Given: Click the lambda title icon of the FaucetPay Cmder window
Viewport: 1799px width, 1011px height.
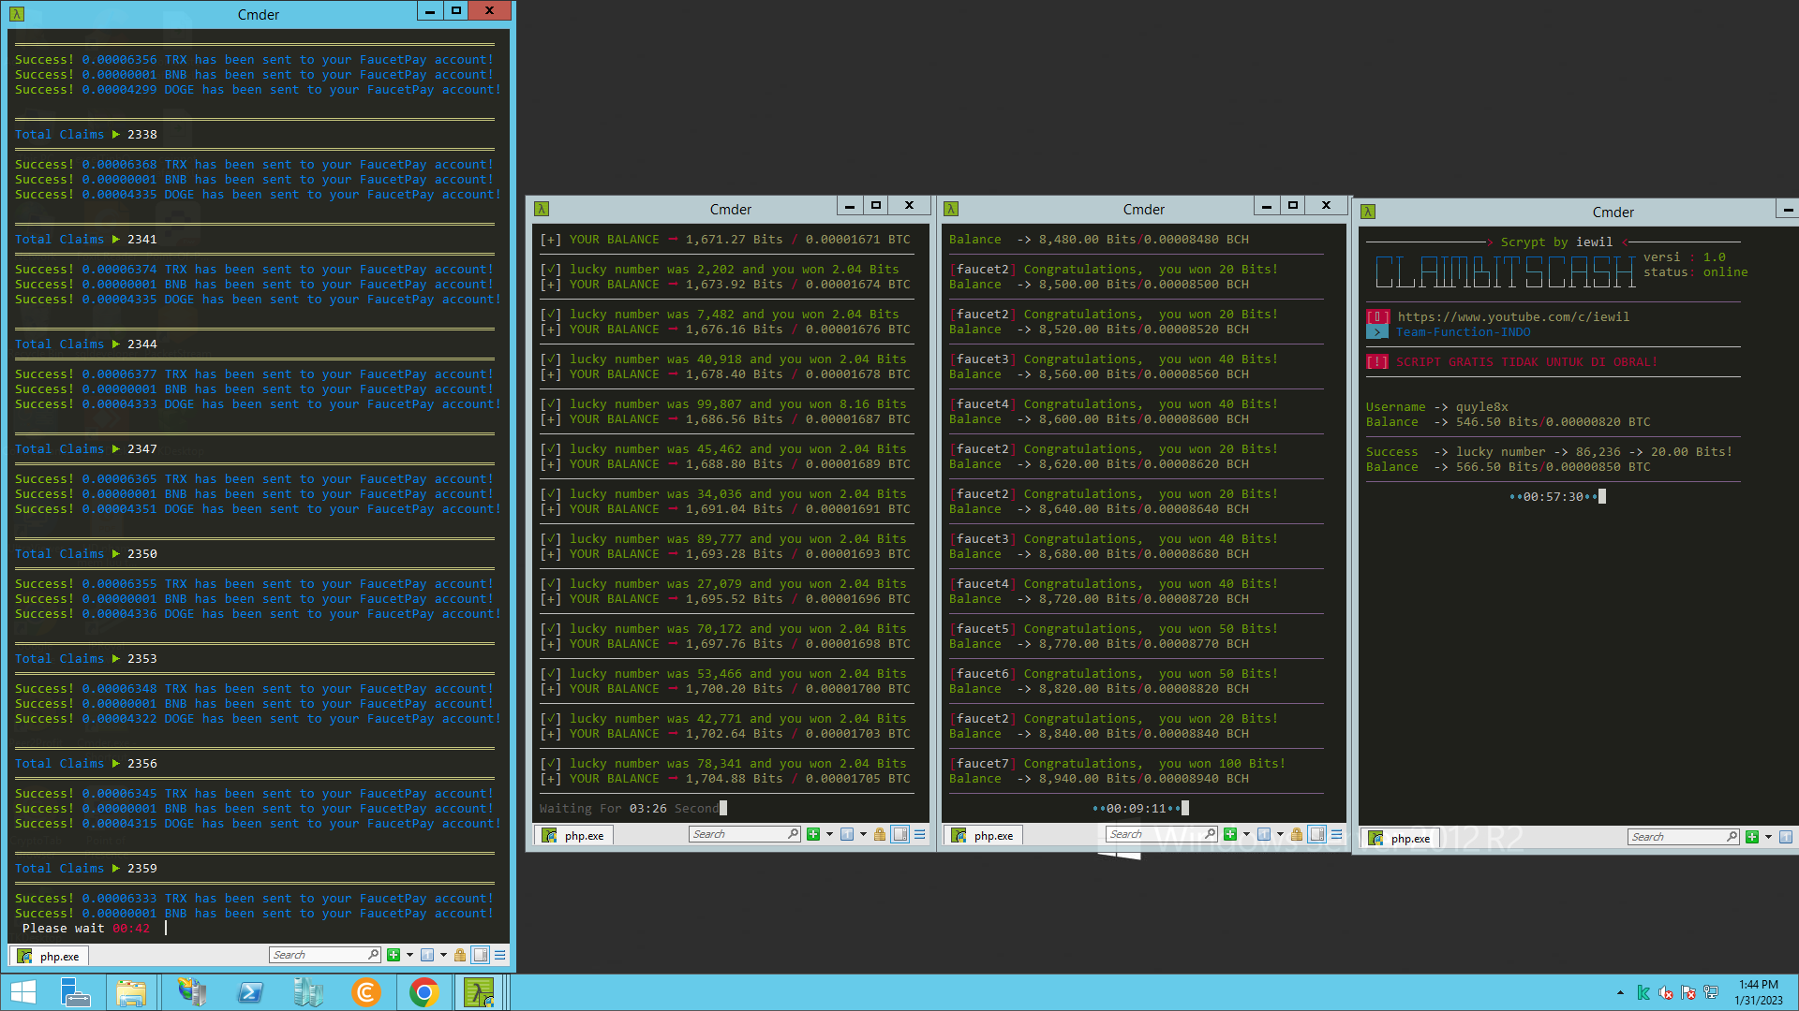Looking at the screenshot, I should click(x=17, y=14).
